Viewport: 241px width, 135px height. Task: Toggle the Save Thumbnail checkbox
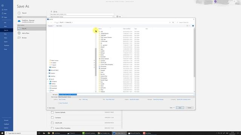pos(59,103)
